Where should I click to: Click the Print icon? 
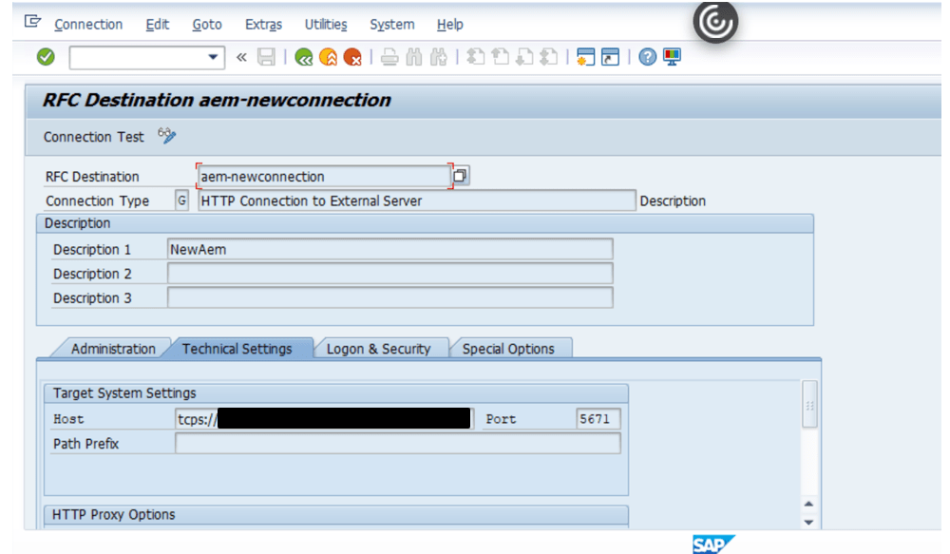click(389, 57)
